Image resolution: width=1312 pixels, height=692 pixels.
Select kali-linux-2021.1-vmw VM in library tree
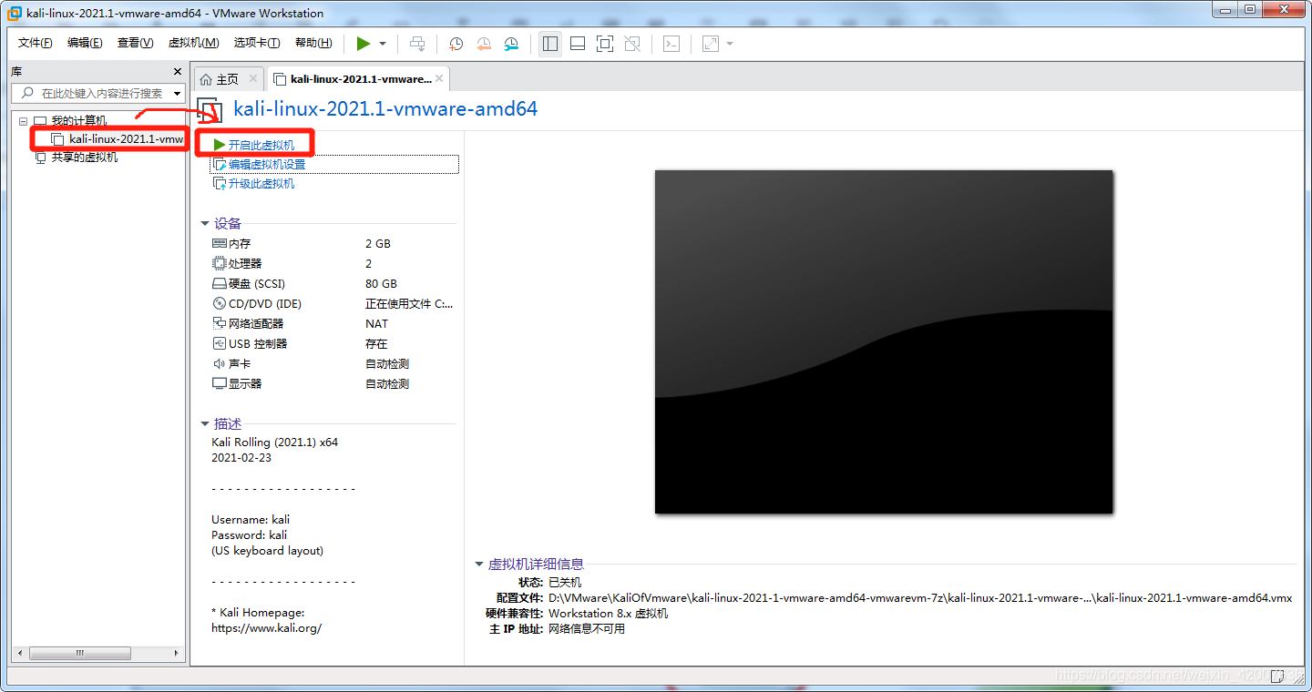[x=127, y=138]
